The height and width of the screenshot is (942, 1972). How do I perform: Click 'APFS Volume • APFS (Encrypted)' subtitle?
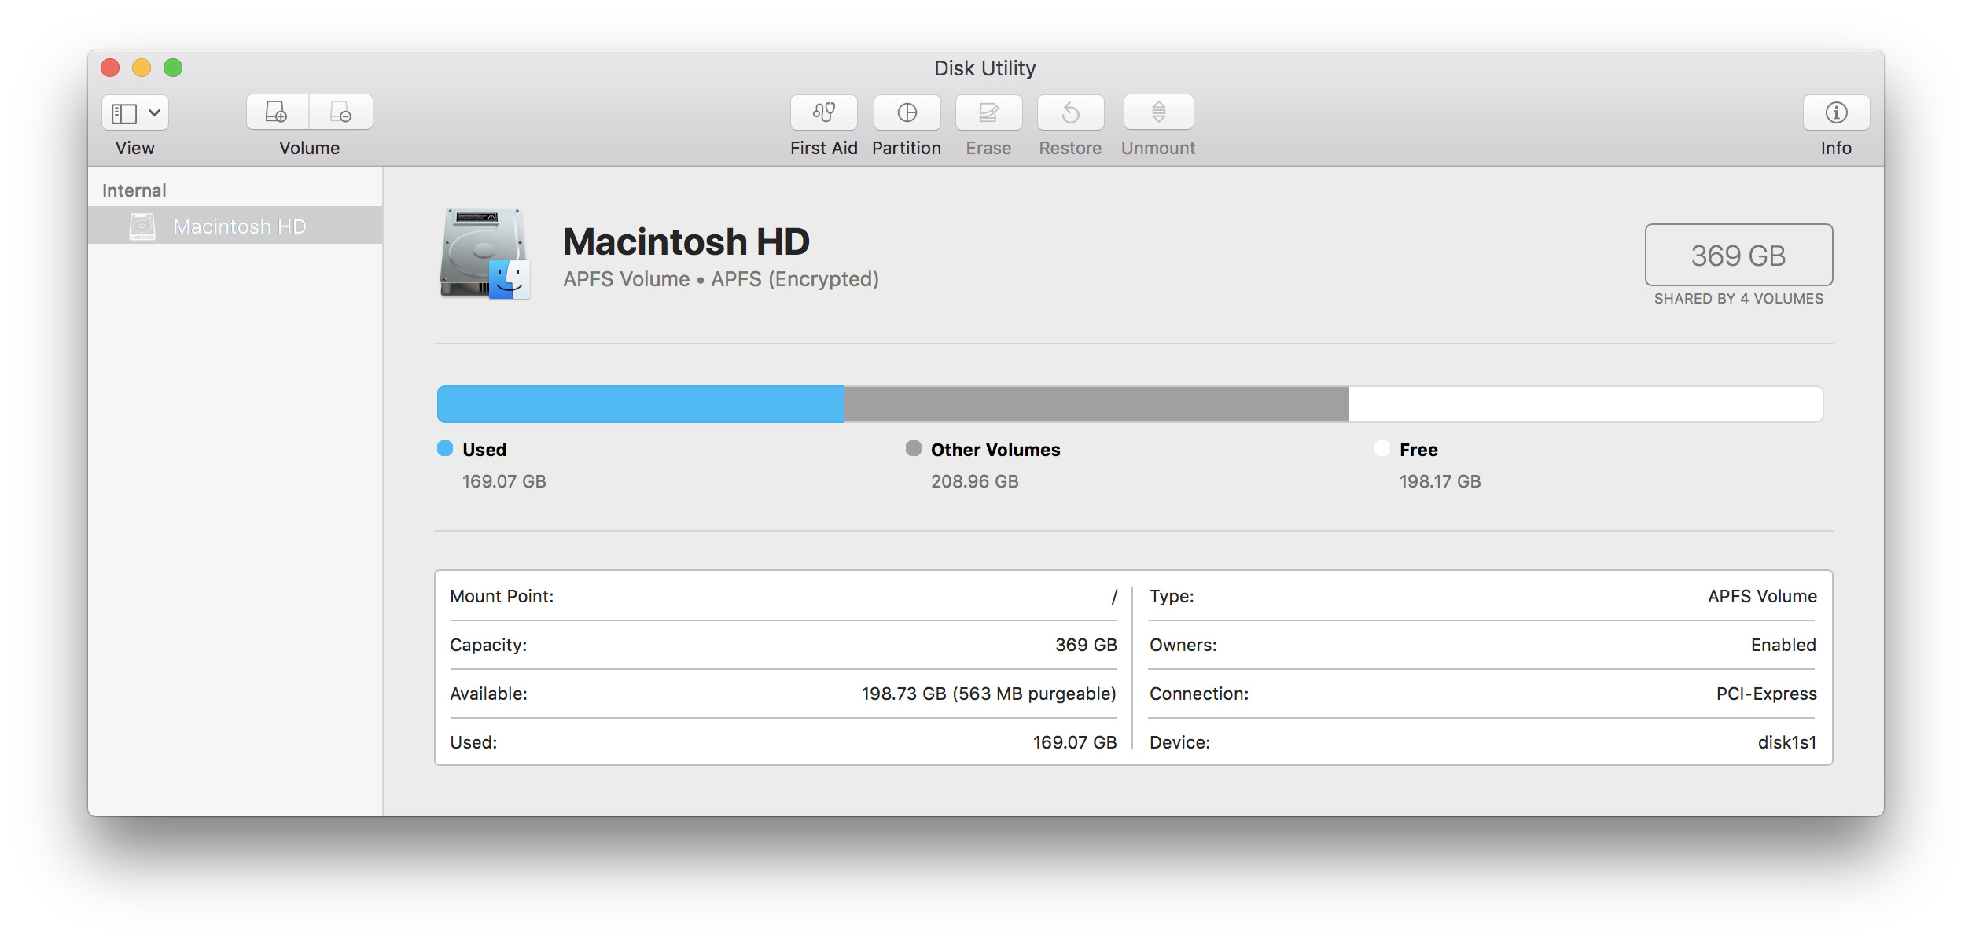[721, 279]
